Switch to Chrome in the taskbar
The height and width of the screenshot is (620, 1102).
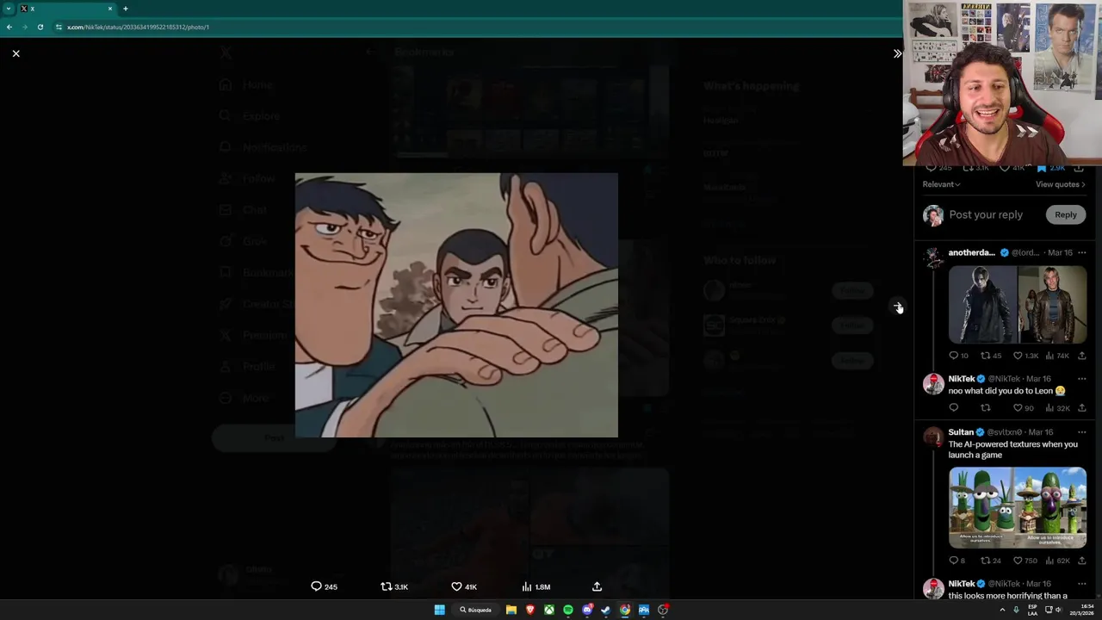(x=625, y=610)
